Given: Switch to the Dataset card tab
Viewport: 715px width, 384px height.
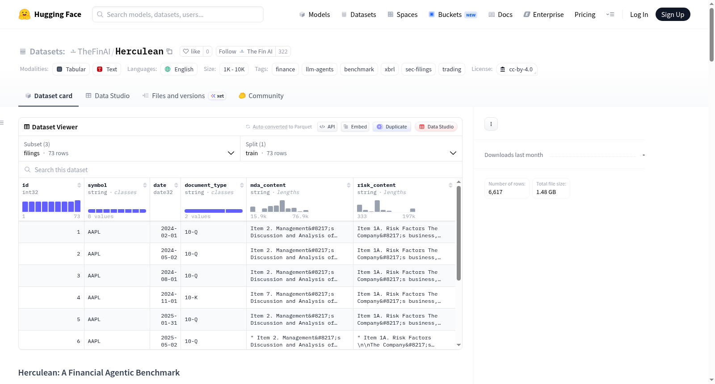Looking at the screenshot, I should coord(48,95).
